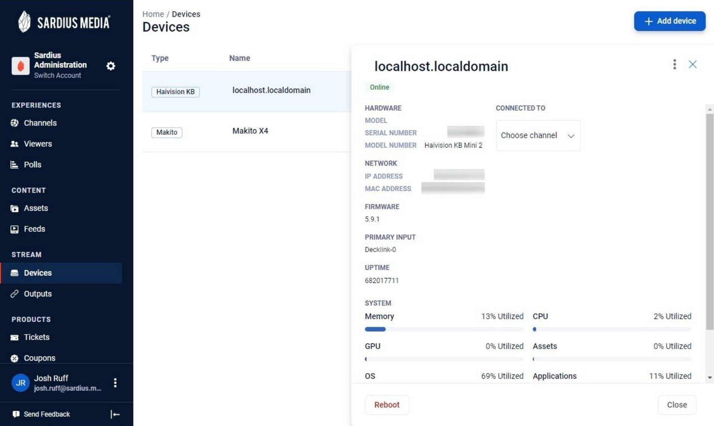Click the detail panel vertical scrollbar
Image resolution: width=714 pixels, height=426 pixels.
click(709, 222)
